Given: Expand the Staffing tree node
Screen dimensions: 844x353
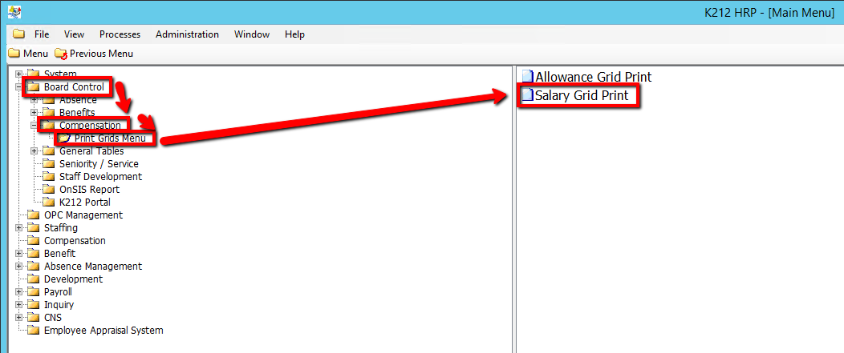Looking at the screenshot, I should 18,228.
